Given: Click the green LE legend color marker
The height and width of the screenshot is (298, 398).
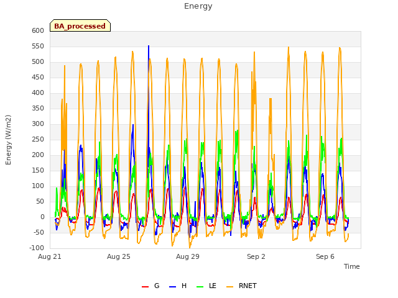Looking at the screenshot, I should pyautogui.click(x=200, y=287).
